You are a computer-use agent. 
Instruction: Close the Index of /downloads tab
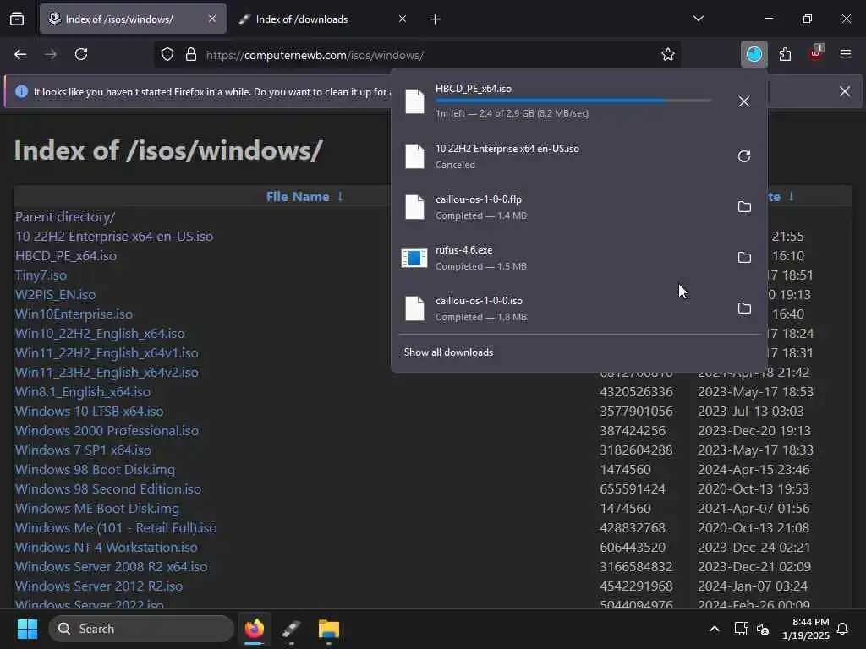click(403, 19)
